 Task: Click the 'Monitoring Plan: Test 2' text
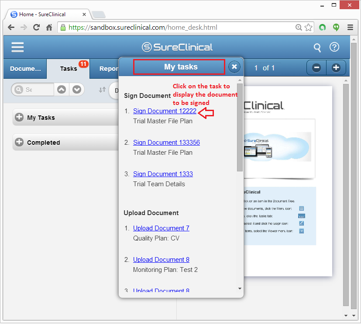click(165, 270)
